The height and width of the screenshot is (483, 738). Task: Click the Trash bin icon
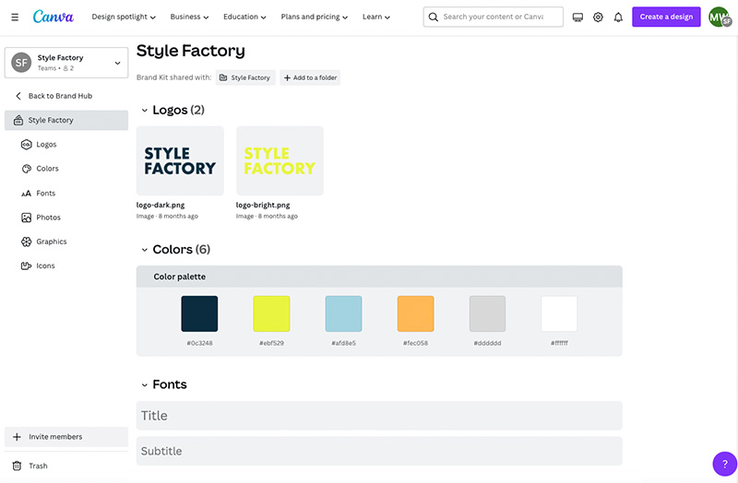[x=17, y=465]
